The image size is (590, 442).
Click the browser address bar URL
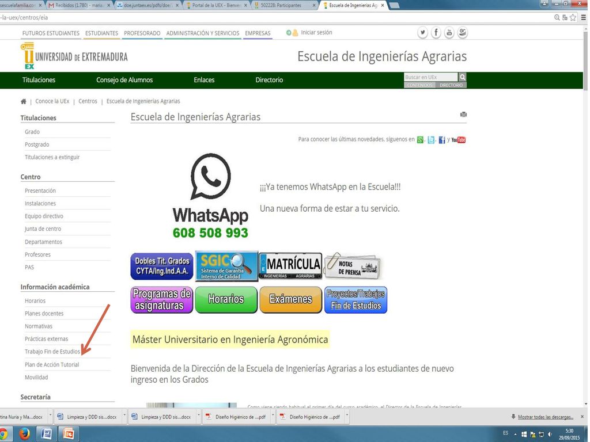coord(24,17)
